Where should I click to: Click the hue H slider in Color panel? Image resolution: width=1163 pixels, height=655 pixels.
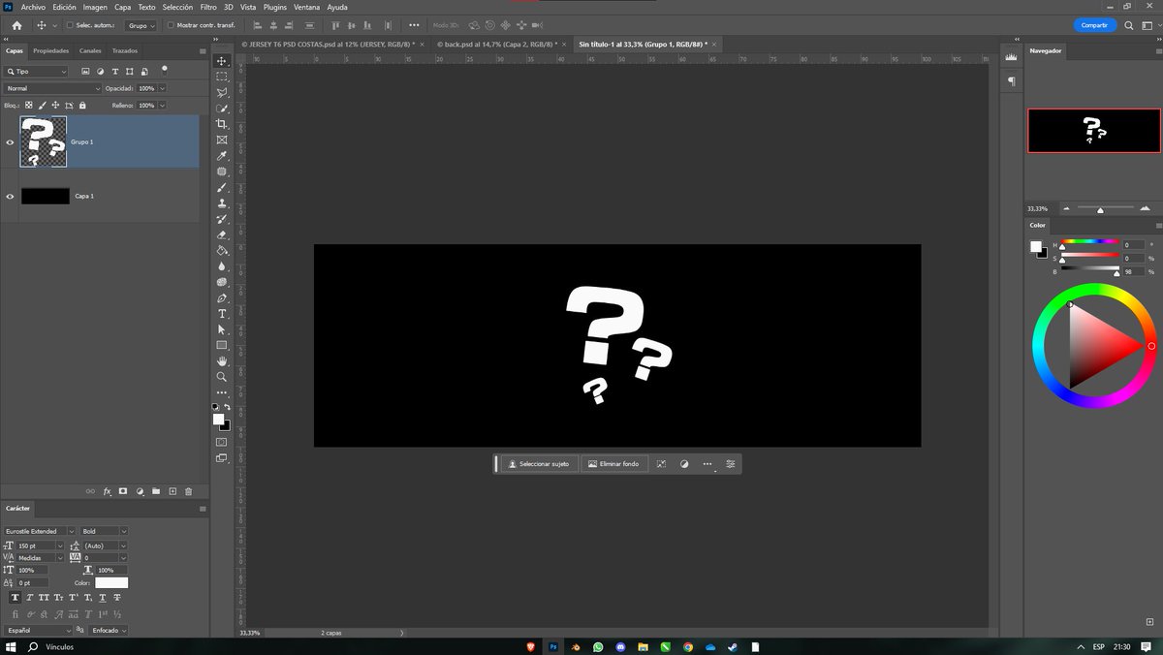[x=1089, y=242]
